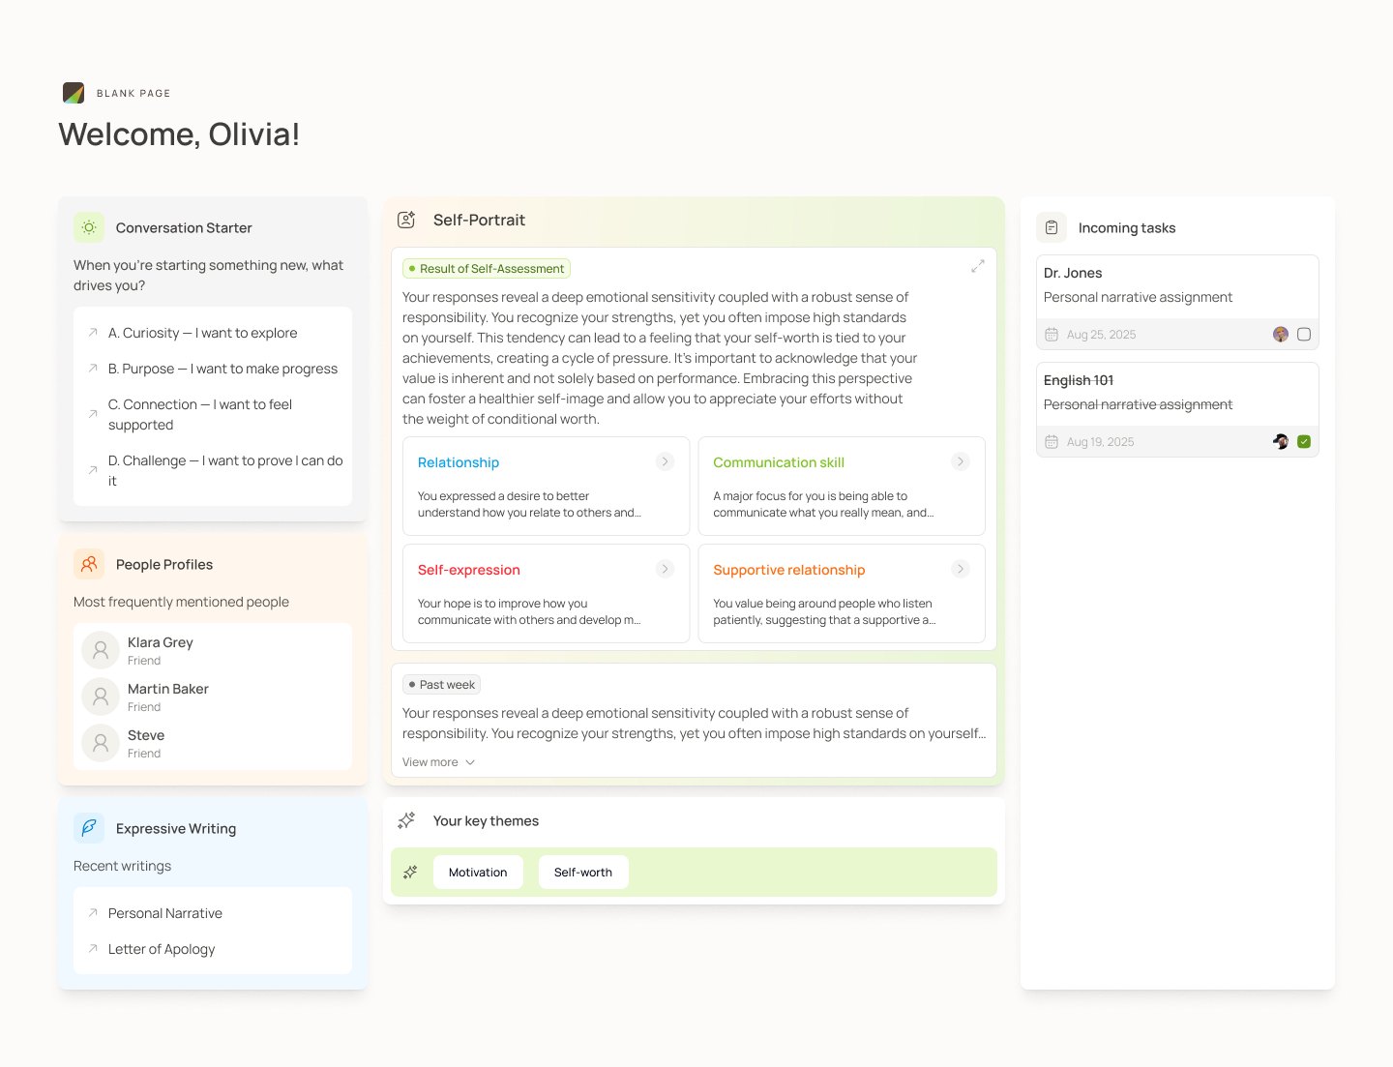The image size is (1393, 1067).
Task: Click the People Profiles icon
Action: click(x=89, y=564)
